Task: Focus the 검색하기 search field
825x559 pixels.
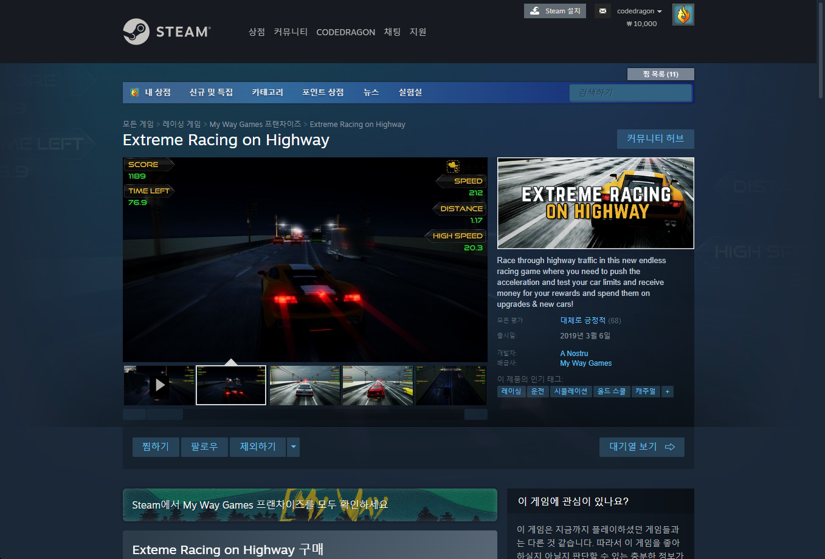Action: (630, 92)
